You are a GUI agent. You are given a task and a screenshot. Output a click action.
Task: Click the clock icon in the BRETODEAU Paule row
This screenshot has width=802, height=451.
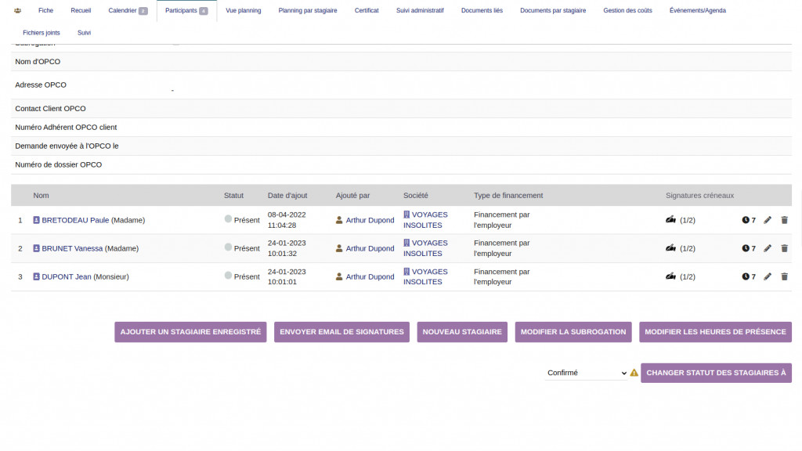(x=746, y=220)
